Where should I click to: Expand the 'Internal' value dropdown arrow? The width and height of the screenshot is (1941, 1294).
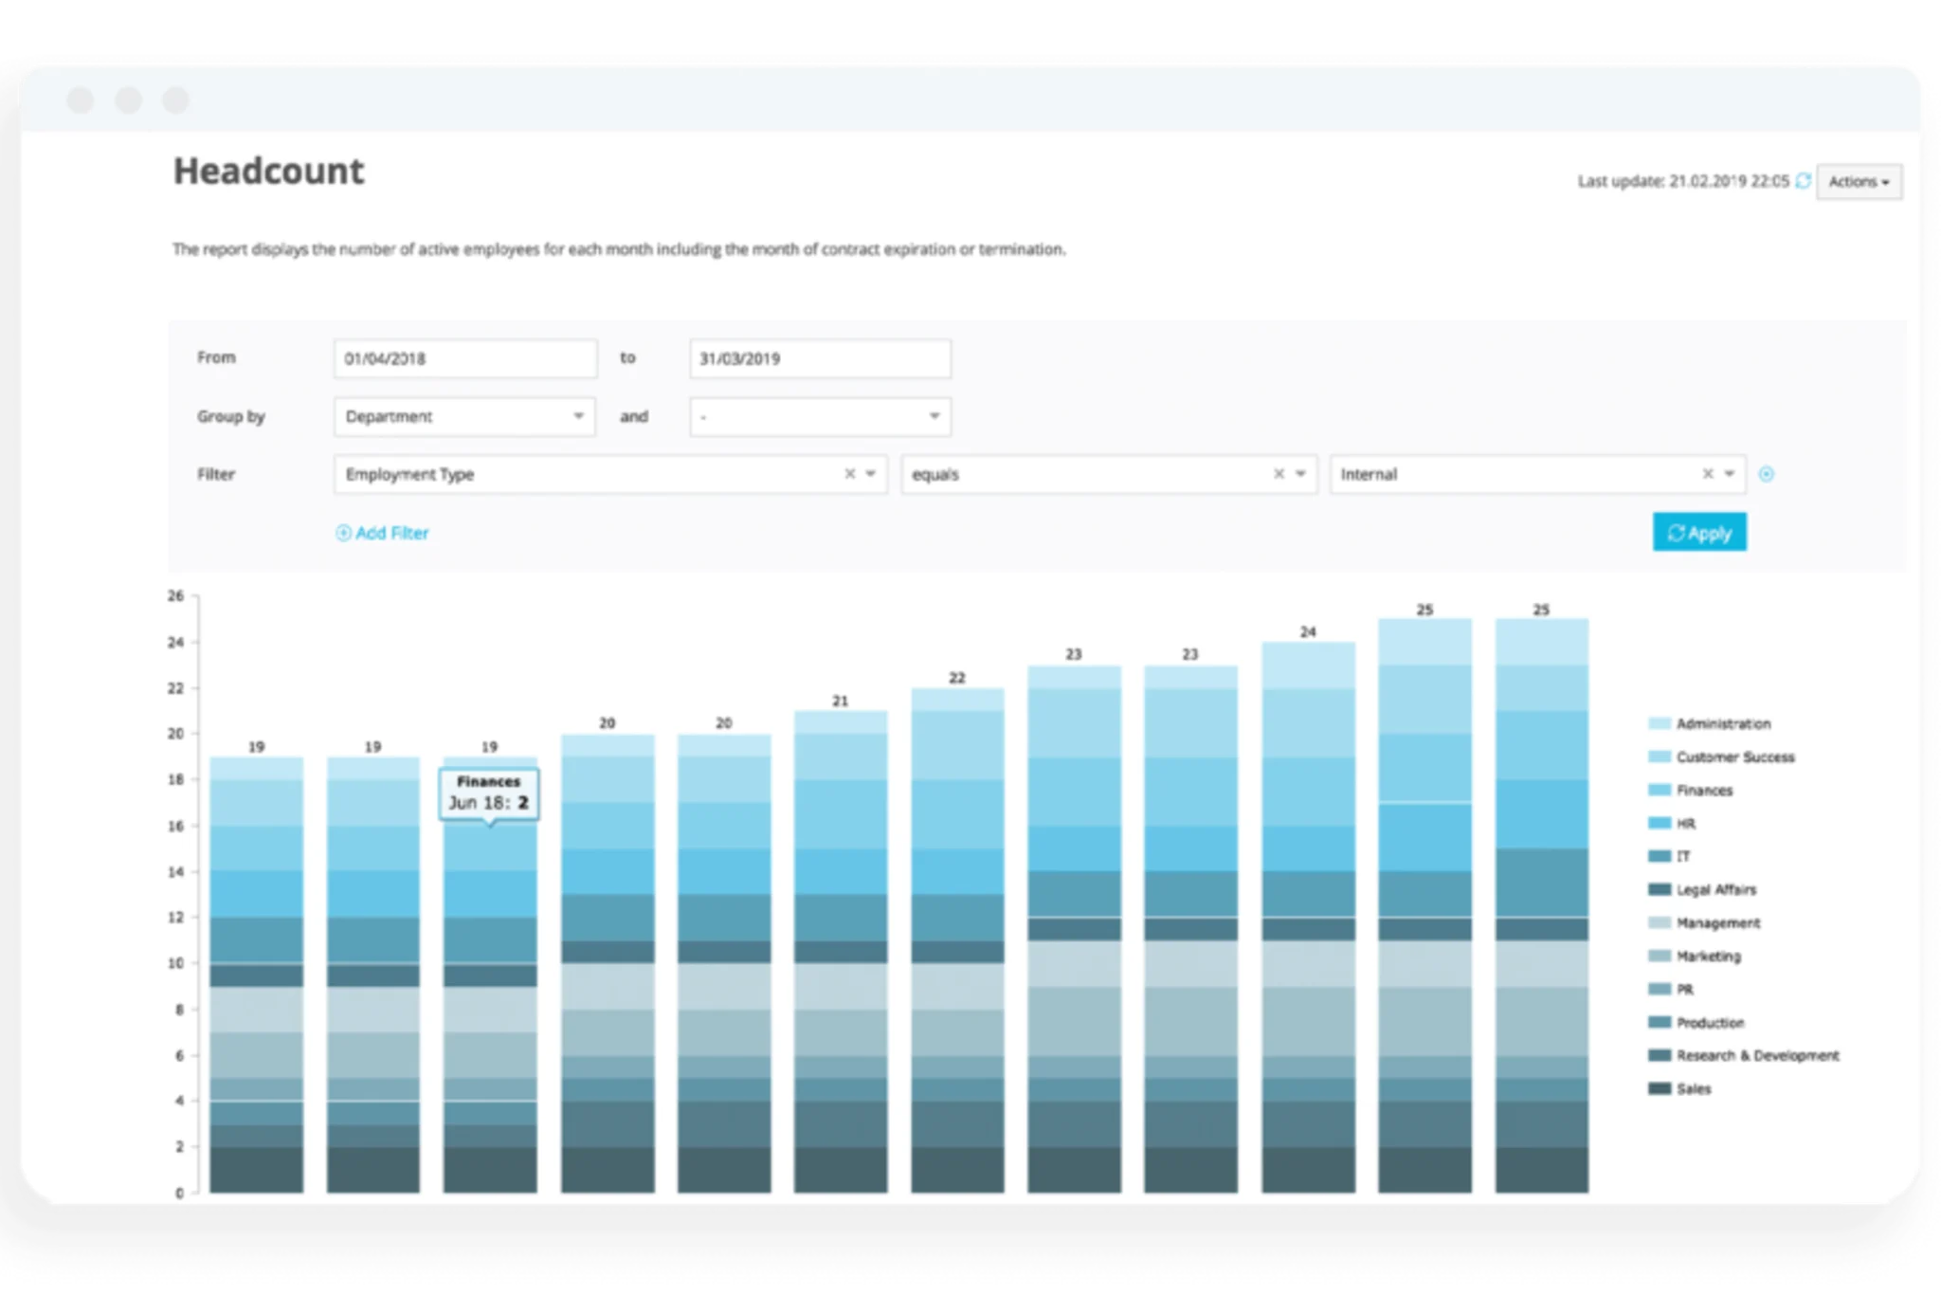coord(1729,474)
